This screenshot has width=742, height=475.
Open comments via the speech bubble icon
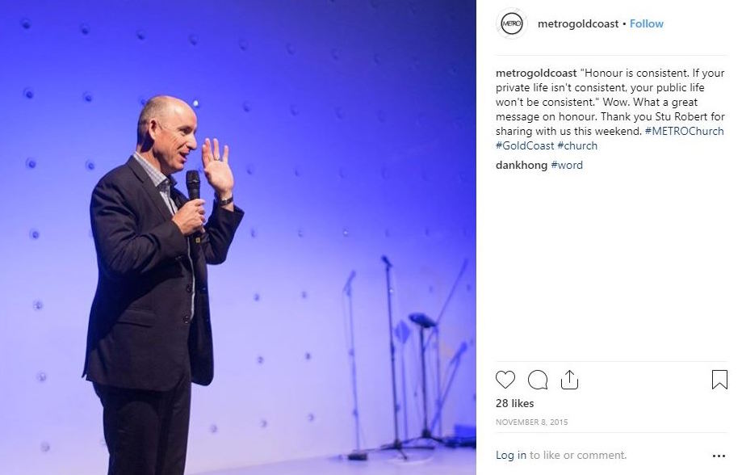click(538, 380)
